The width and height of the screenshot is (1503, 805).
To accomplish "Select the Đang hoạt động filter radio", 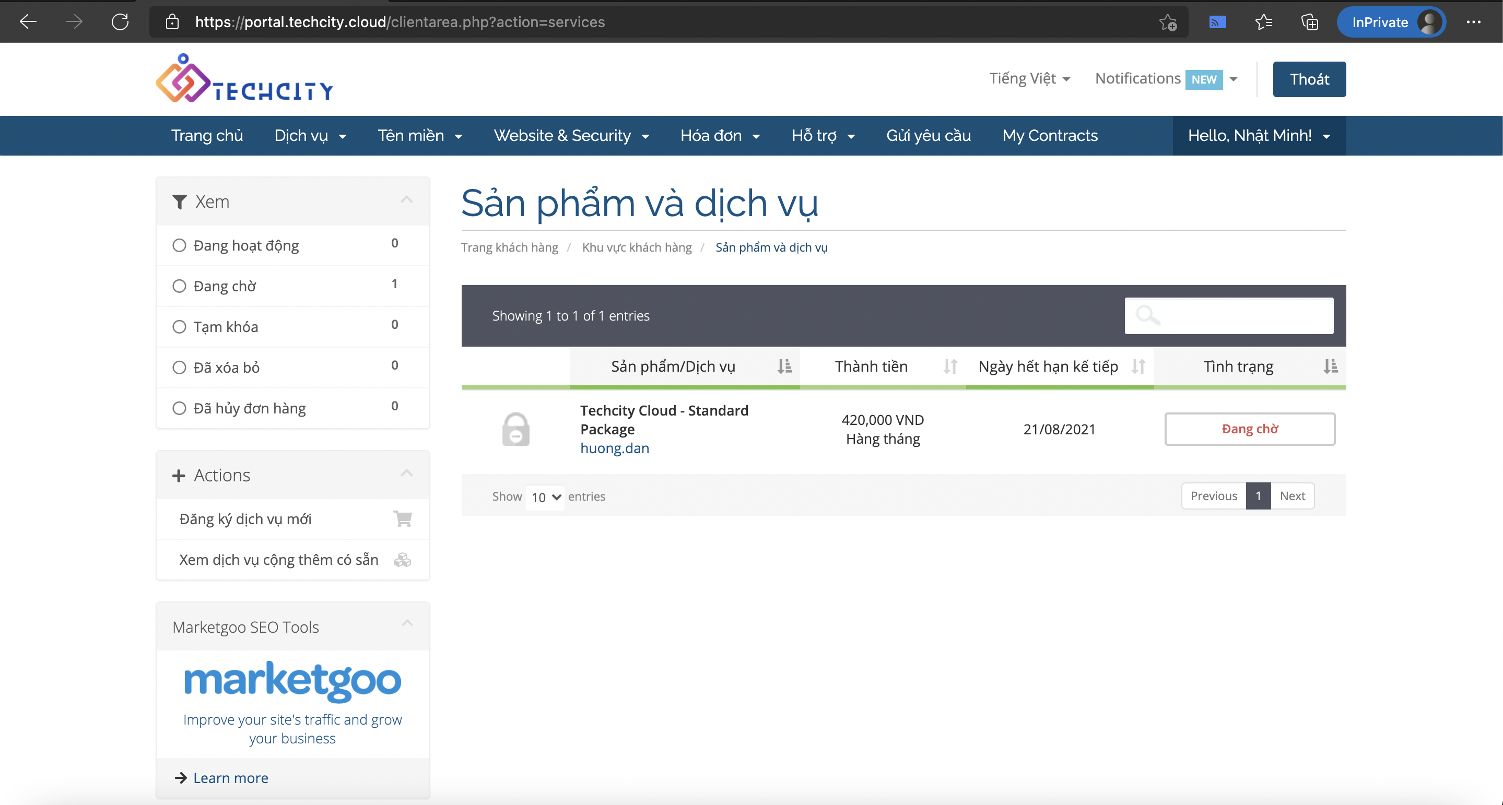I will 179,245.
